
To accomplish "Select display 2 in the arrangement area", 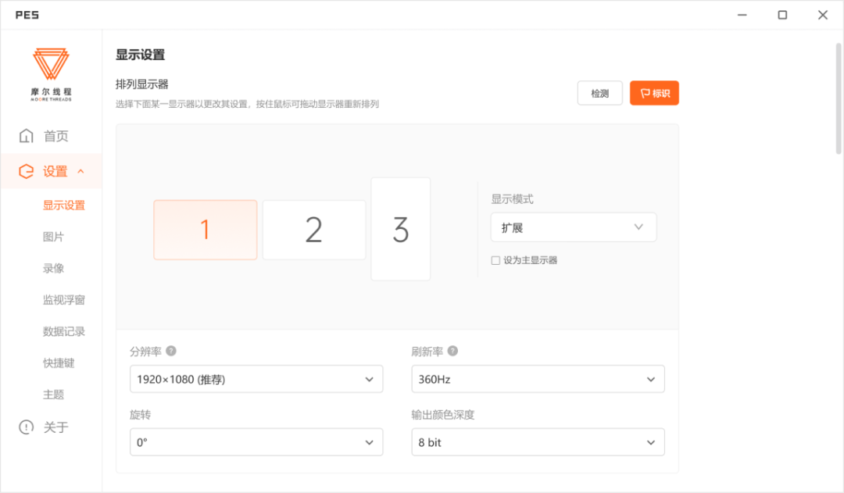I will pyautogui.click(x=314, y=230).
